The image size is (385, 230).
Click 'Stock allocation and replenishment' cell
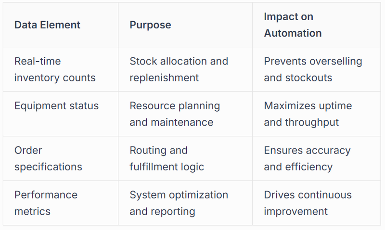[x=179, y=69]
